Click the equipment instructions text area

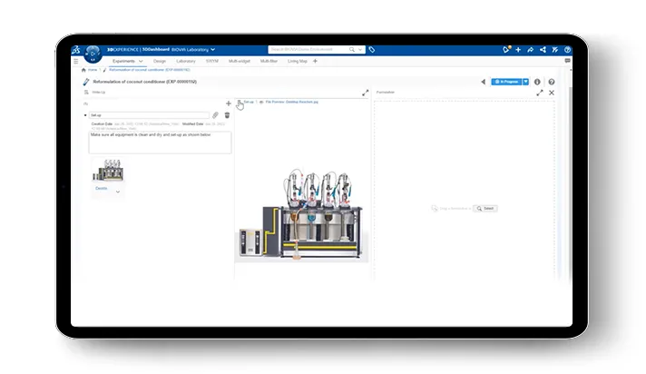tap(160, 143)
